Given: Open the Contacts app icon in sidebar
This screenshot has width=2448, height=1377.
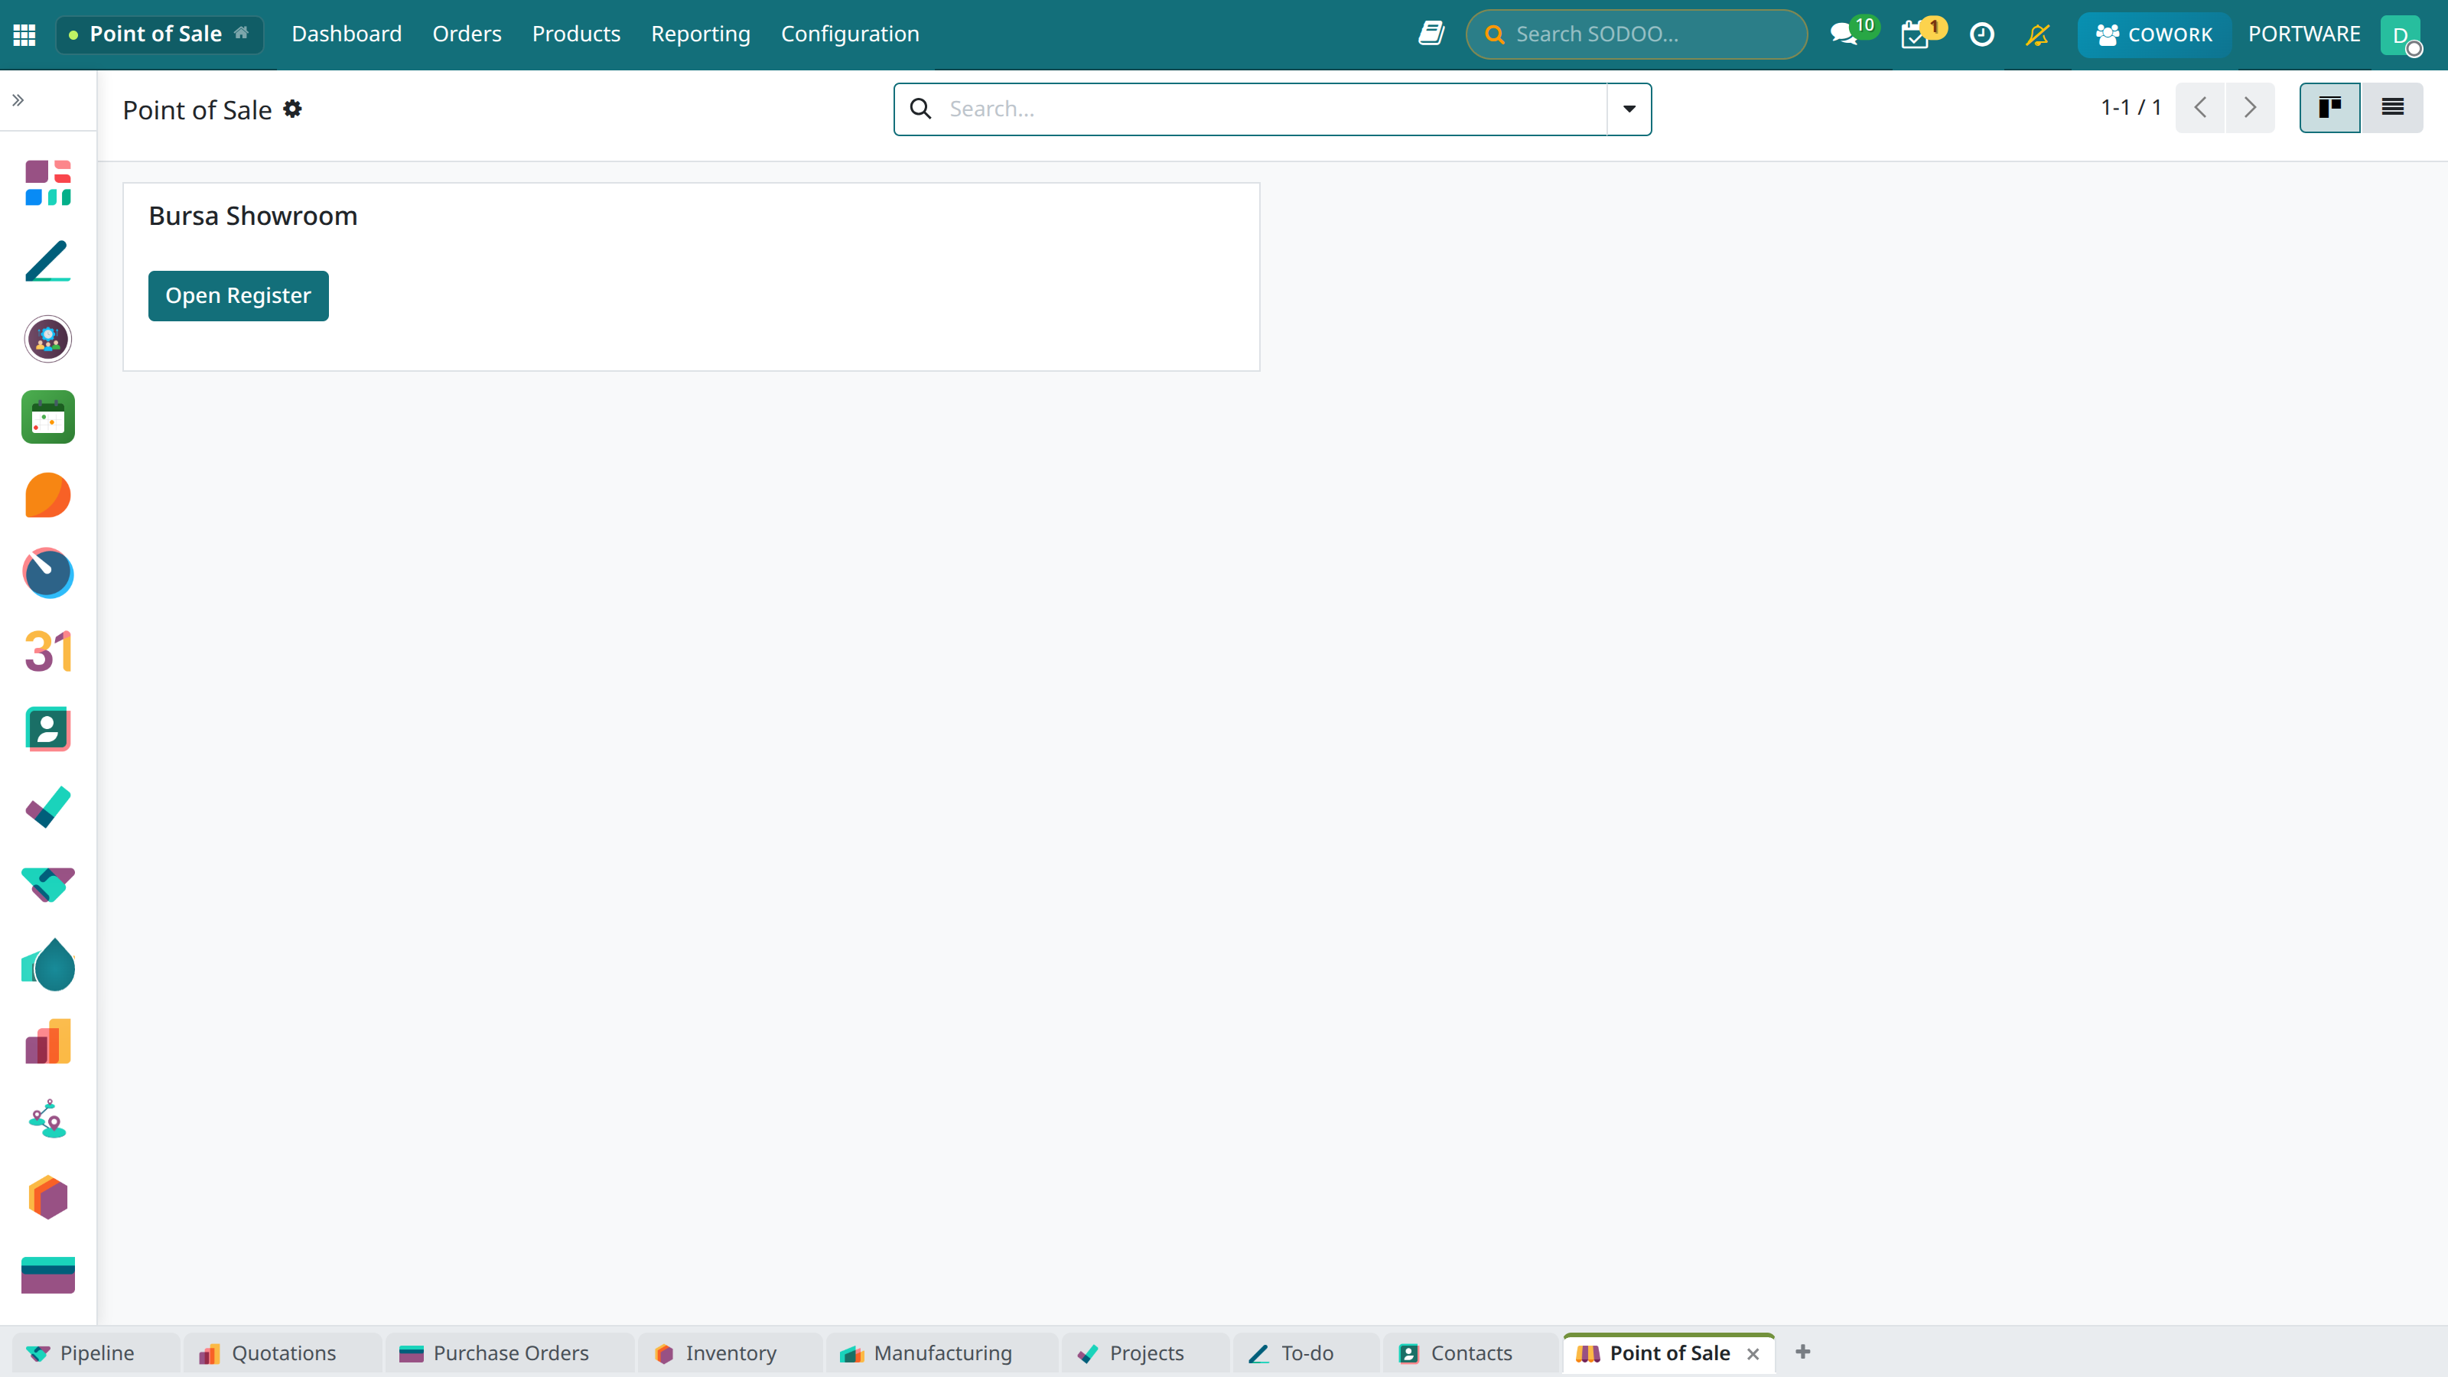Looking at the screenshot, I should pos(47,729).
